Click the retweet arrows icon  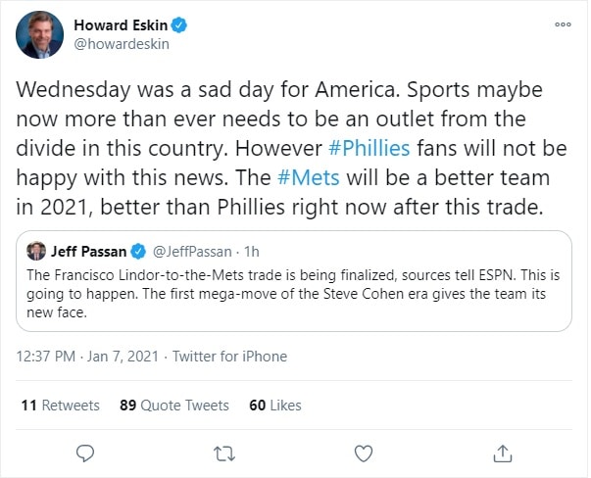tap(225, 453)
